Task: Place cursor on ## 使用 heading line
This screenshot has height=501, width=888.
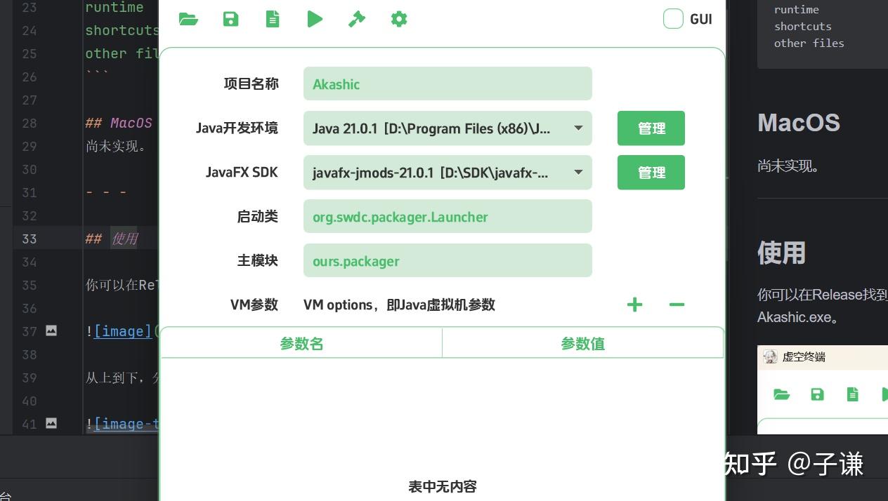Action: [x=112, y=239]
